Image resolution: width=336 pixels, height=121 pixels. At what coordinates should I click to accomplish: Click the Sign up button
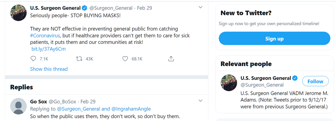point(274,39)
